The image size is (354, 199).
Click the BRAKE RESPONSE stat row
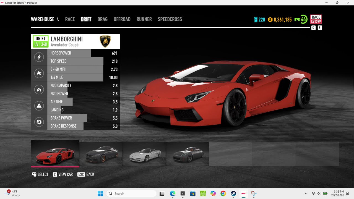(84, 126)
